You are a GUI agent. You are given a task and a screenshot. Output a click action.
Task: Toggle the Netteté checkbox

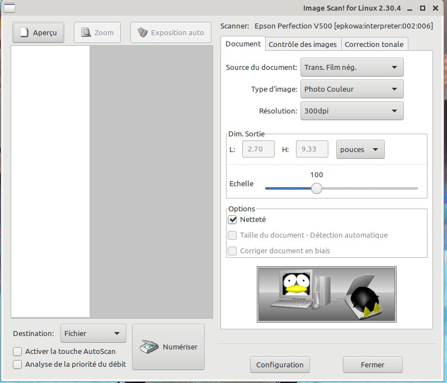click(232, 219)
